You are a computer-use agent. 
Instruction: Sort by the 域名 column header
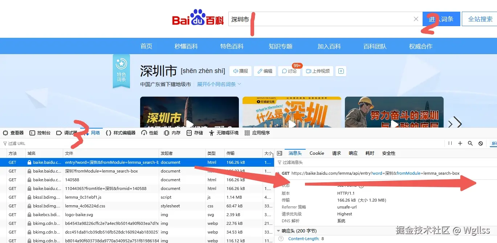click(44, 153)
